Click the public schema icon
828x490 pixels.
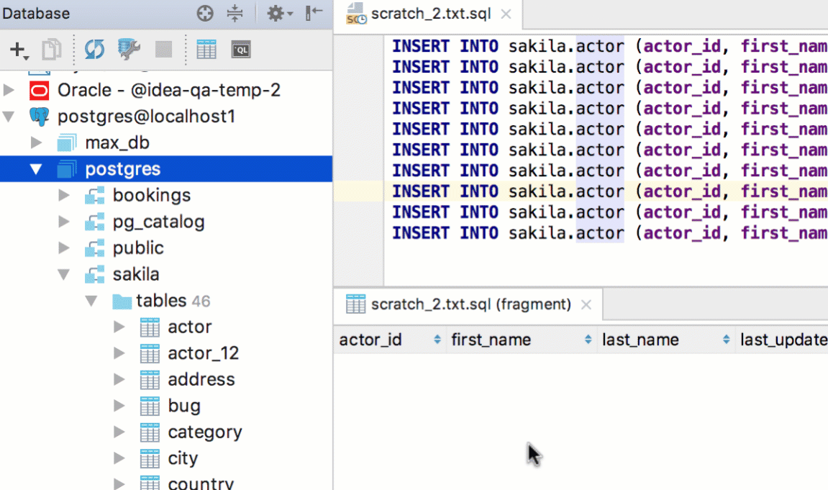tap(94, 248)
